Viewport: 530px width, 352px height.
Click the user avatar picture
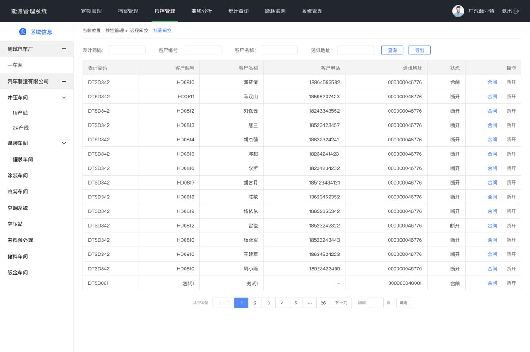pos(458,11)
